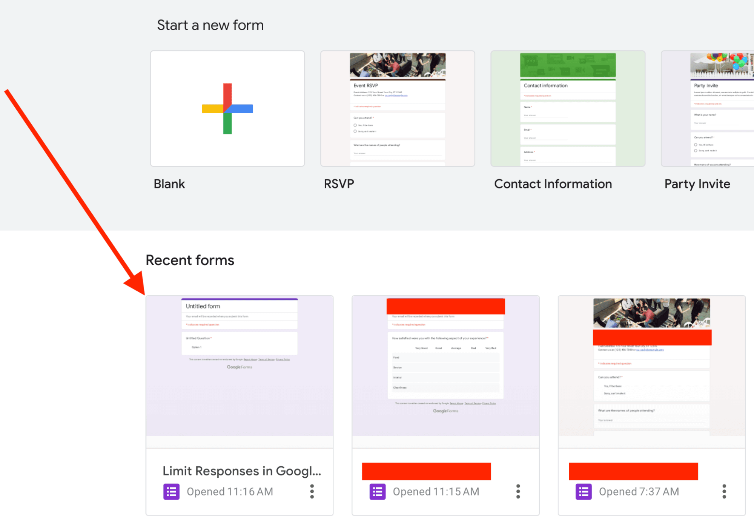Click the email link in the Event RSVP preview
This screenshot has height=520, width=754.
(x=396, y=96)
